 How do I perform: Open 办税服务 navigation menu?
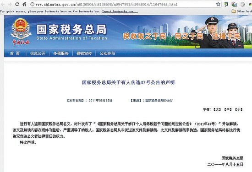61,53
